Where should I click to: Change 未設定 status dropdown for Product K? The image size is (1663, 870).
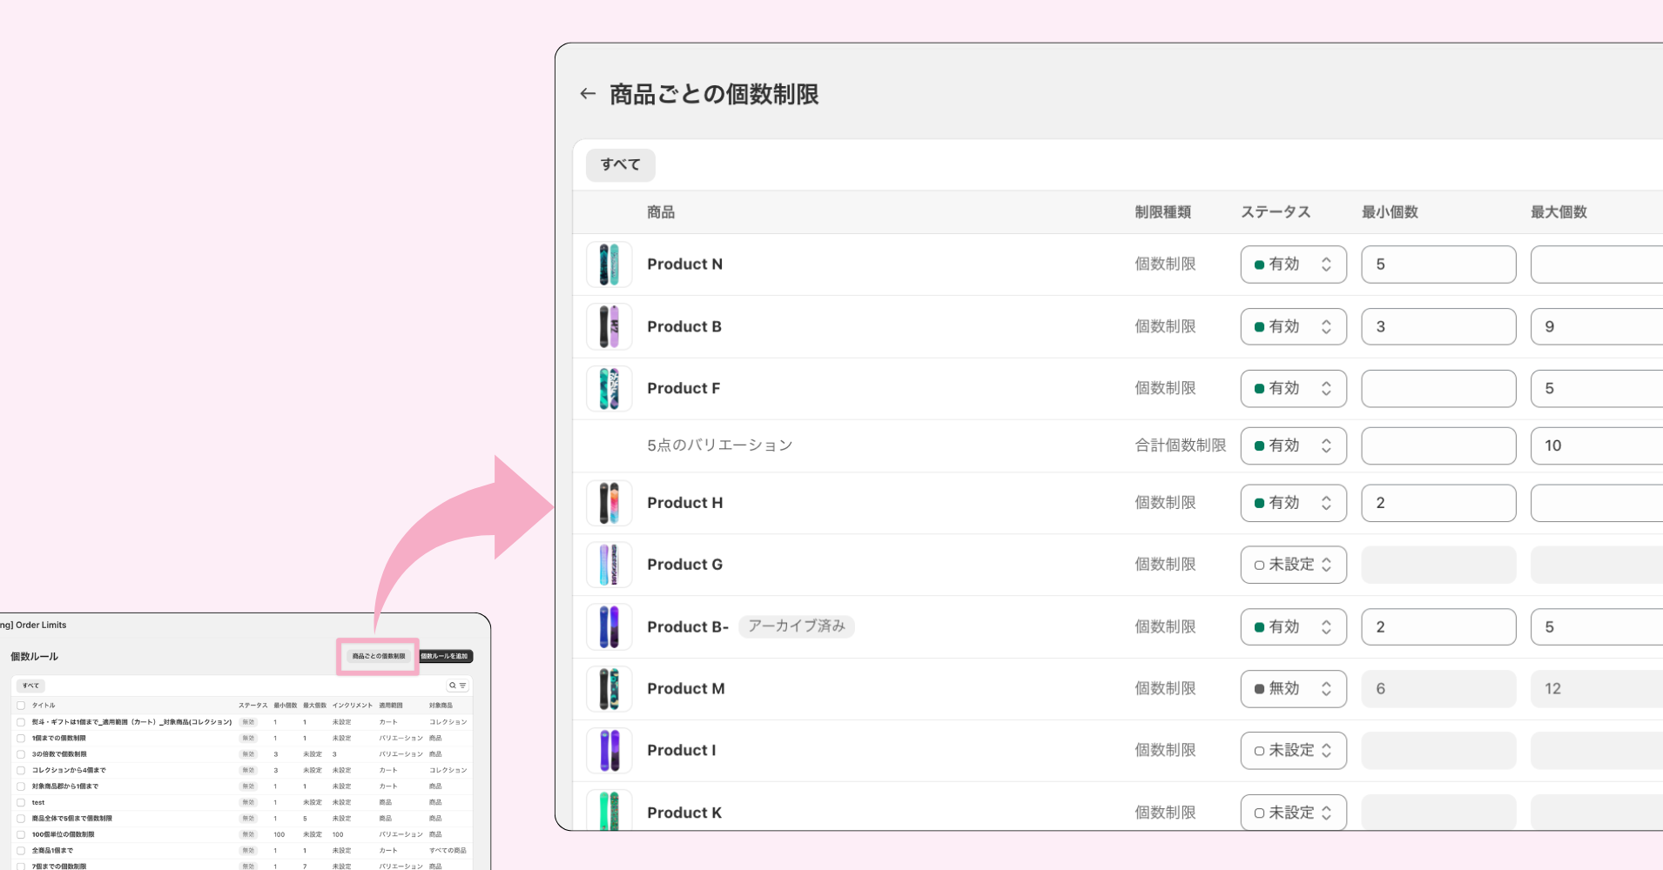(1293, 813)
